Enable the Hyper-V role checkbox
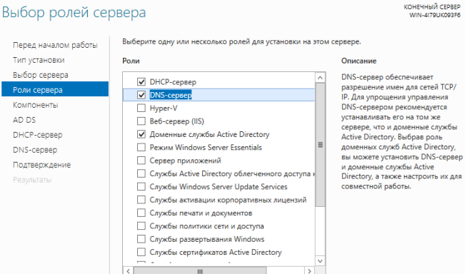Image resolution: width=465 pixels, height=274 pixels. [x=141, y=108]
